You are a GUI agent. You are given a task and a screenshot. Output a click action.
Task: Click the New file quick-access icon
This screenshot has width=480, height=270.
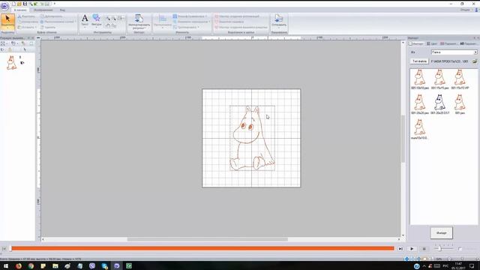(13, 4)
